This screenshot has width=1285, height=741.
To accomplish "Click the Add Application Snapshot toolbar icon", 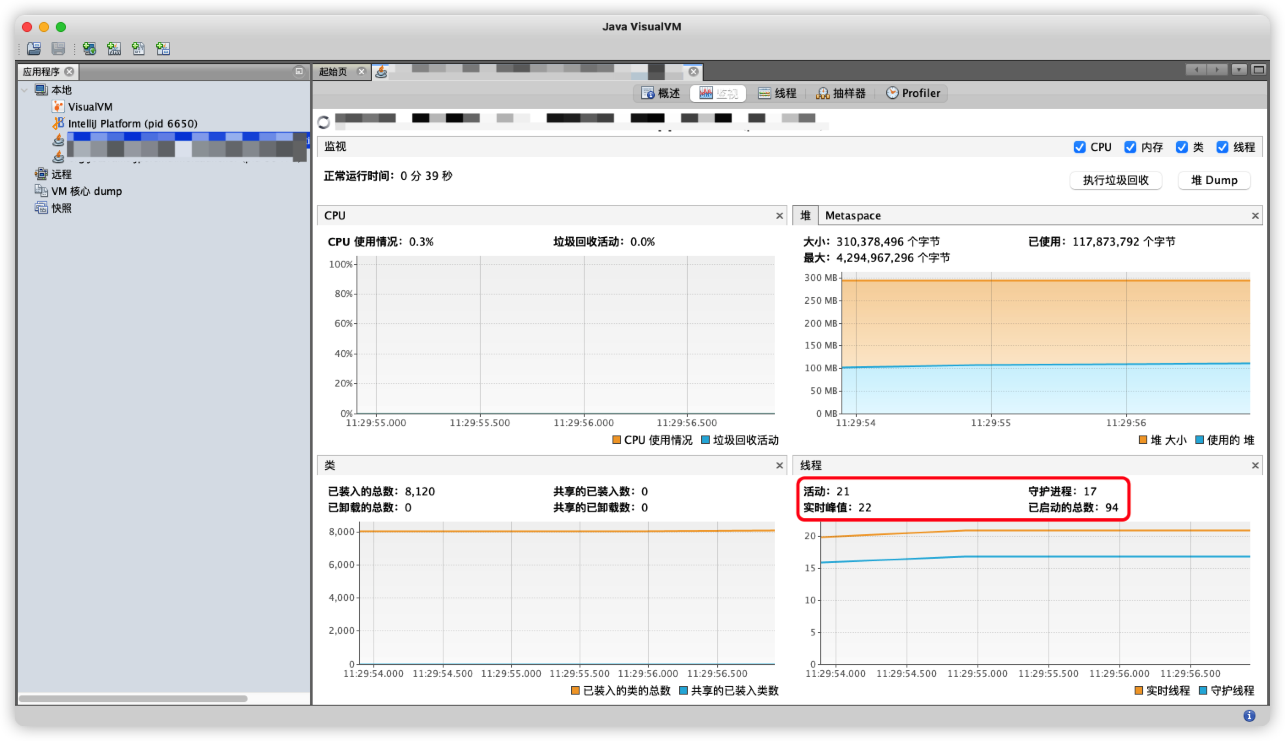I will coord(163,49).
